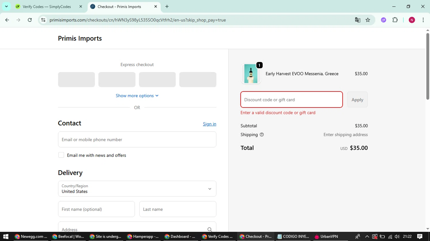Bookmark this page with the star icon
The height and width of the screenshot is (241, 430).
point(368,20)
